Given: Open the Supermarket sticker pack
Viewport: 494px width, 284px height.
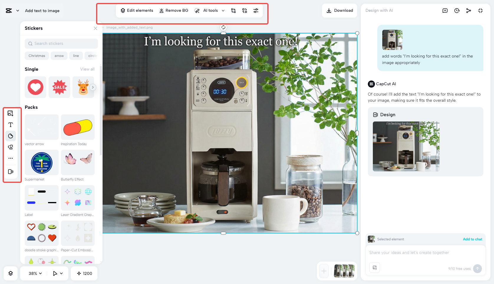Looking at the screenshot, I should point(42,162).
